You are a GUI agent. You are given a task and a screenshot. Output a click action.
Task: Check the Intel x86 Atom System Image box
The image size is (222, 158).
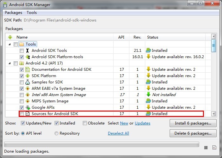[22, 95]
